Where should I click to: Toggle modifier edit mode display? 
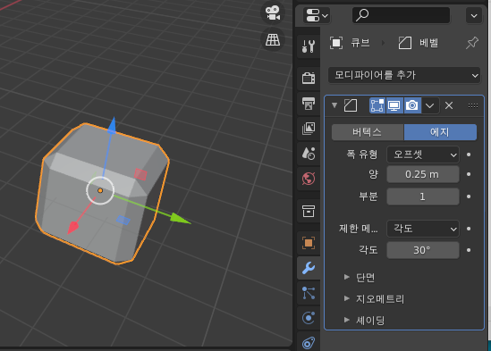377,105
